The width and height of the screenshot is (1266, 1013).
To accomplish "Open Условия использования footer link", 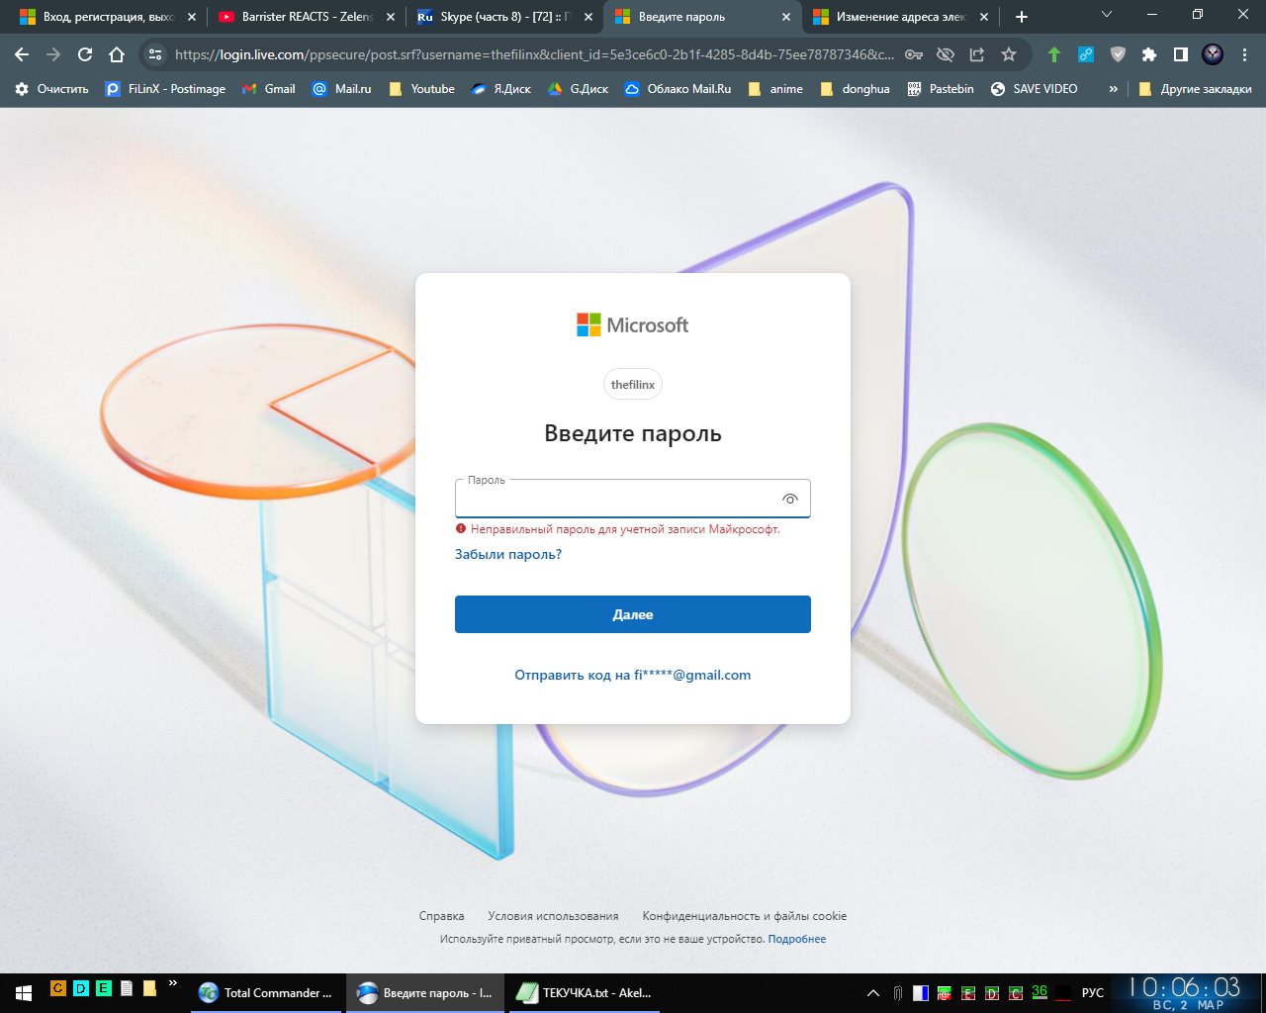I will click(x=553, y=916).
